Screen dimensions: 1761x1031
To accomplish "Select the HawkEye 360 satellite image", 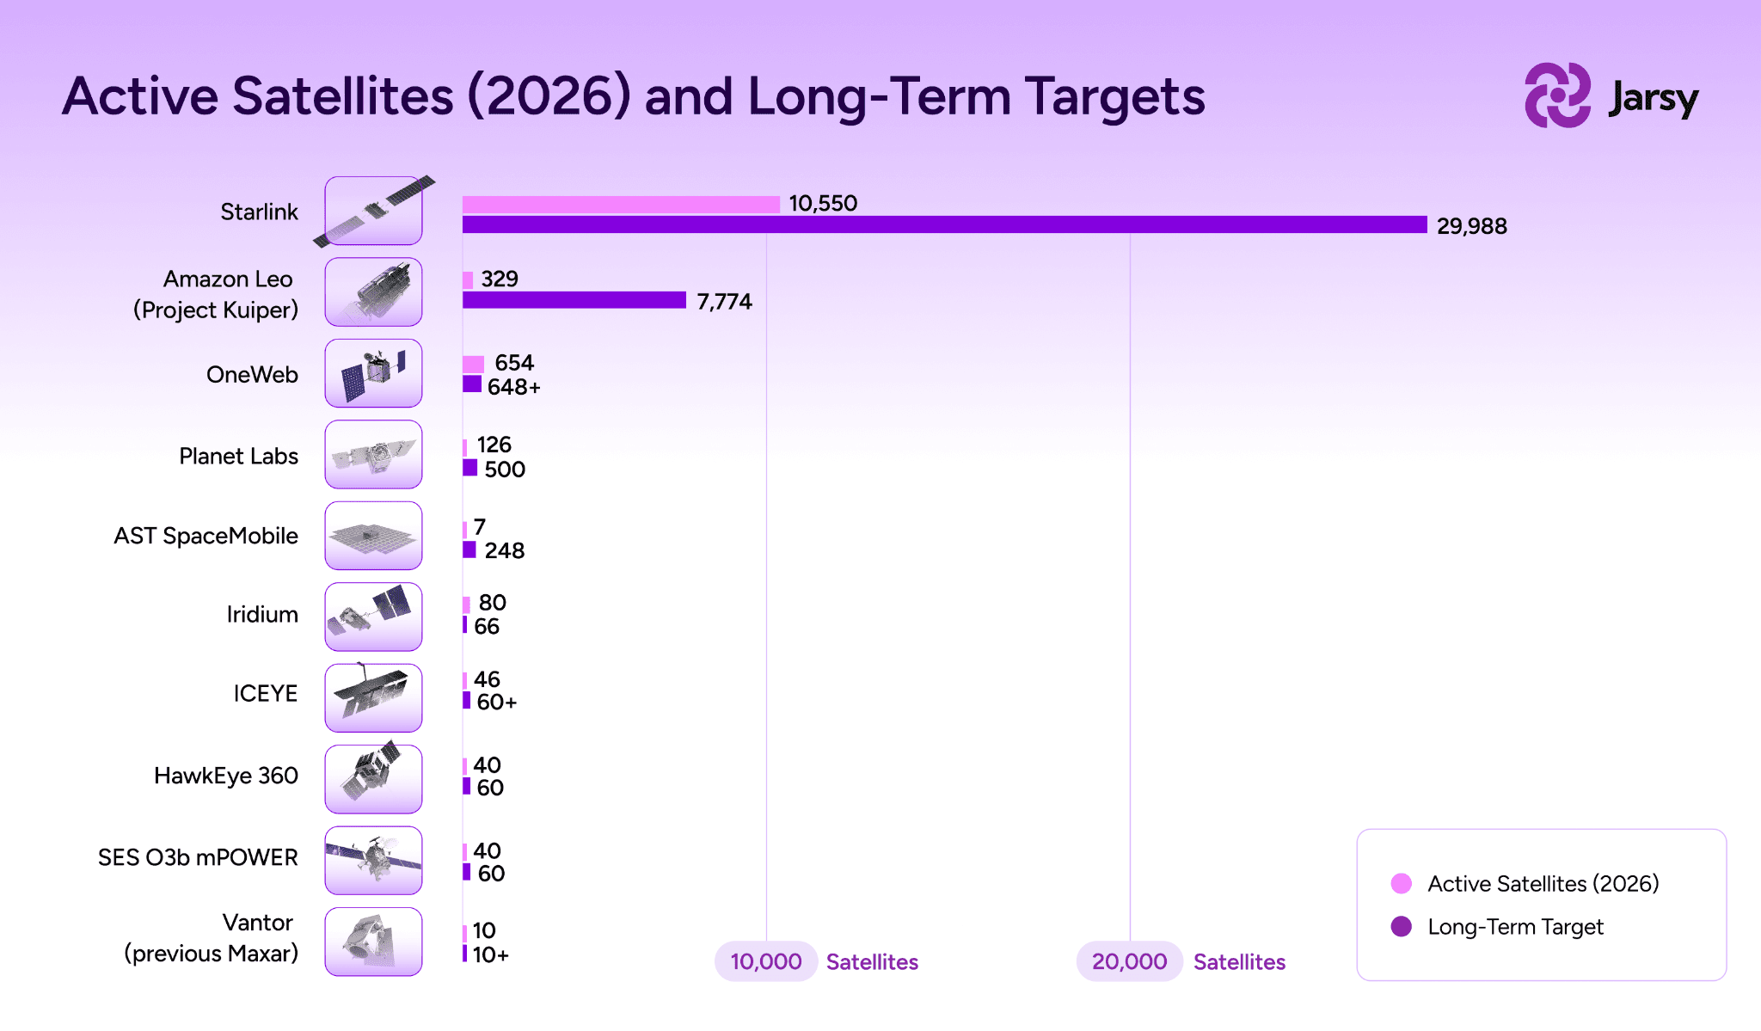I will click(373, 779).
